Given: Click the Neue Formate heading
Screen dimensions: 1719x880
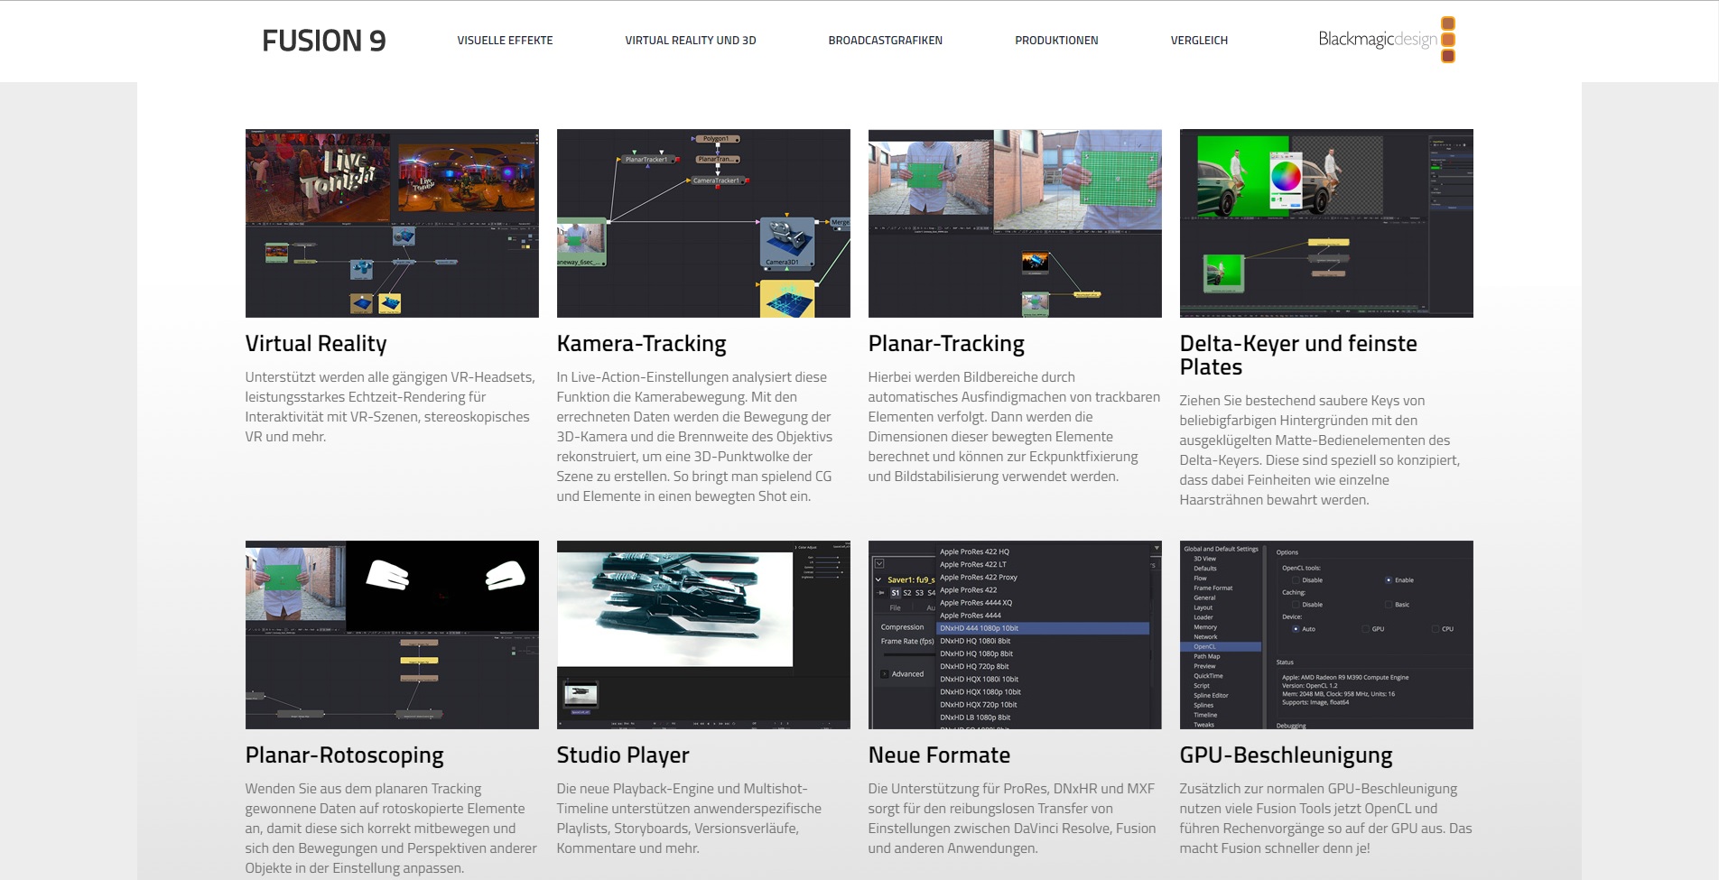Looking at the screenshot, I should click(939, 755).
